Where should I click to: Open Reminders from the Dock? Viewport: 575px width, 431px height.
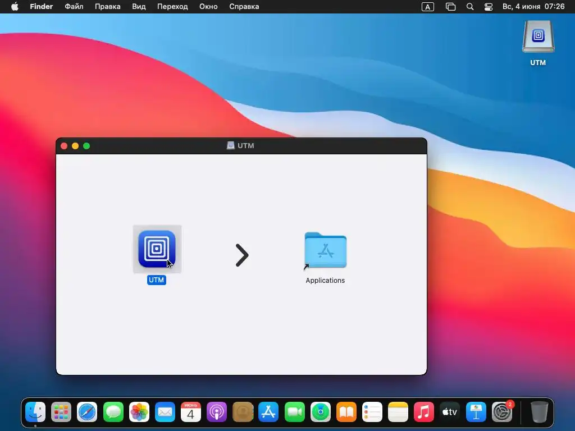[x=372, y=412]
